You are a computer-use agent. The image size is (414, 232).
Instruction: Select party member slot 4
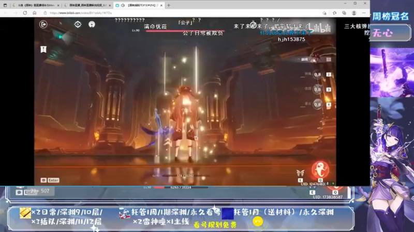tap(317, 105)
